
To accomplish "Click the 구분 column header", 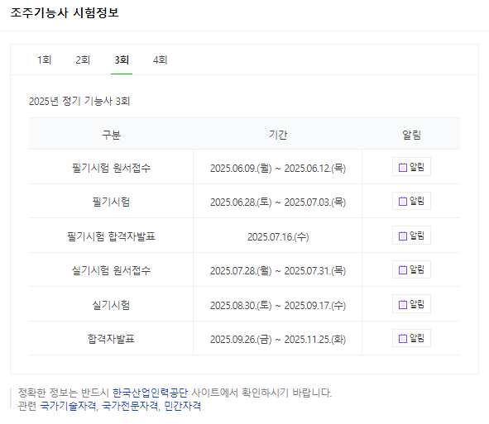I will click(111, 135).
